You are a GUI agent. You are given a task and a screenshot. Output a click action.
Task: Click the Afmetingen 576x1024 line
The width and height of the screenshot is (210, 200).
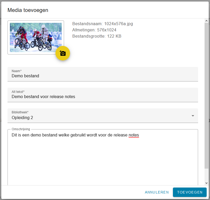coord(94,30)
